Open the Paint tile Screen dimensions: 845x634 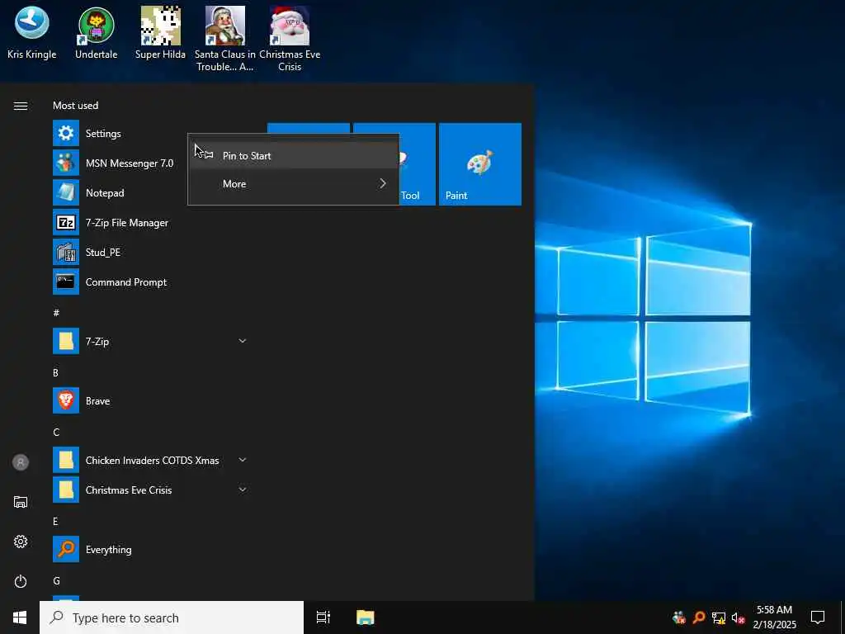tap(479, 164)
